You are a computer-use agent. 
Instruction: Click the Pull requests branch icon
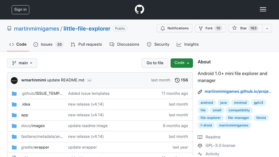pos(73,44)
